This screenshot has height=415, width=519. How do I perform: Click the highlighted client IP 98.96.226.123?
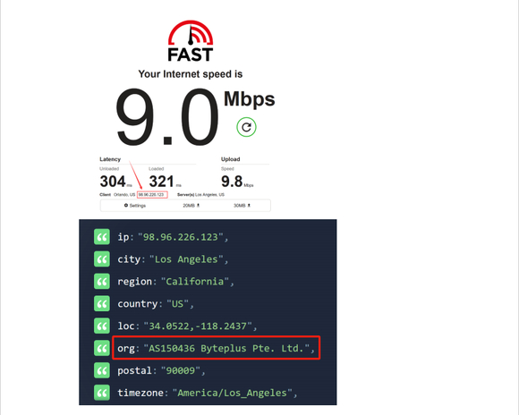(x=152, y=195)
